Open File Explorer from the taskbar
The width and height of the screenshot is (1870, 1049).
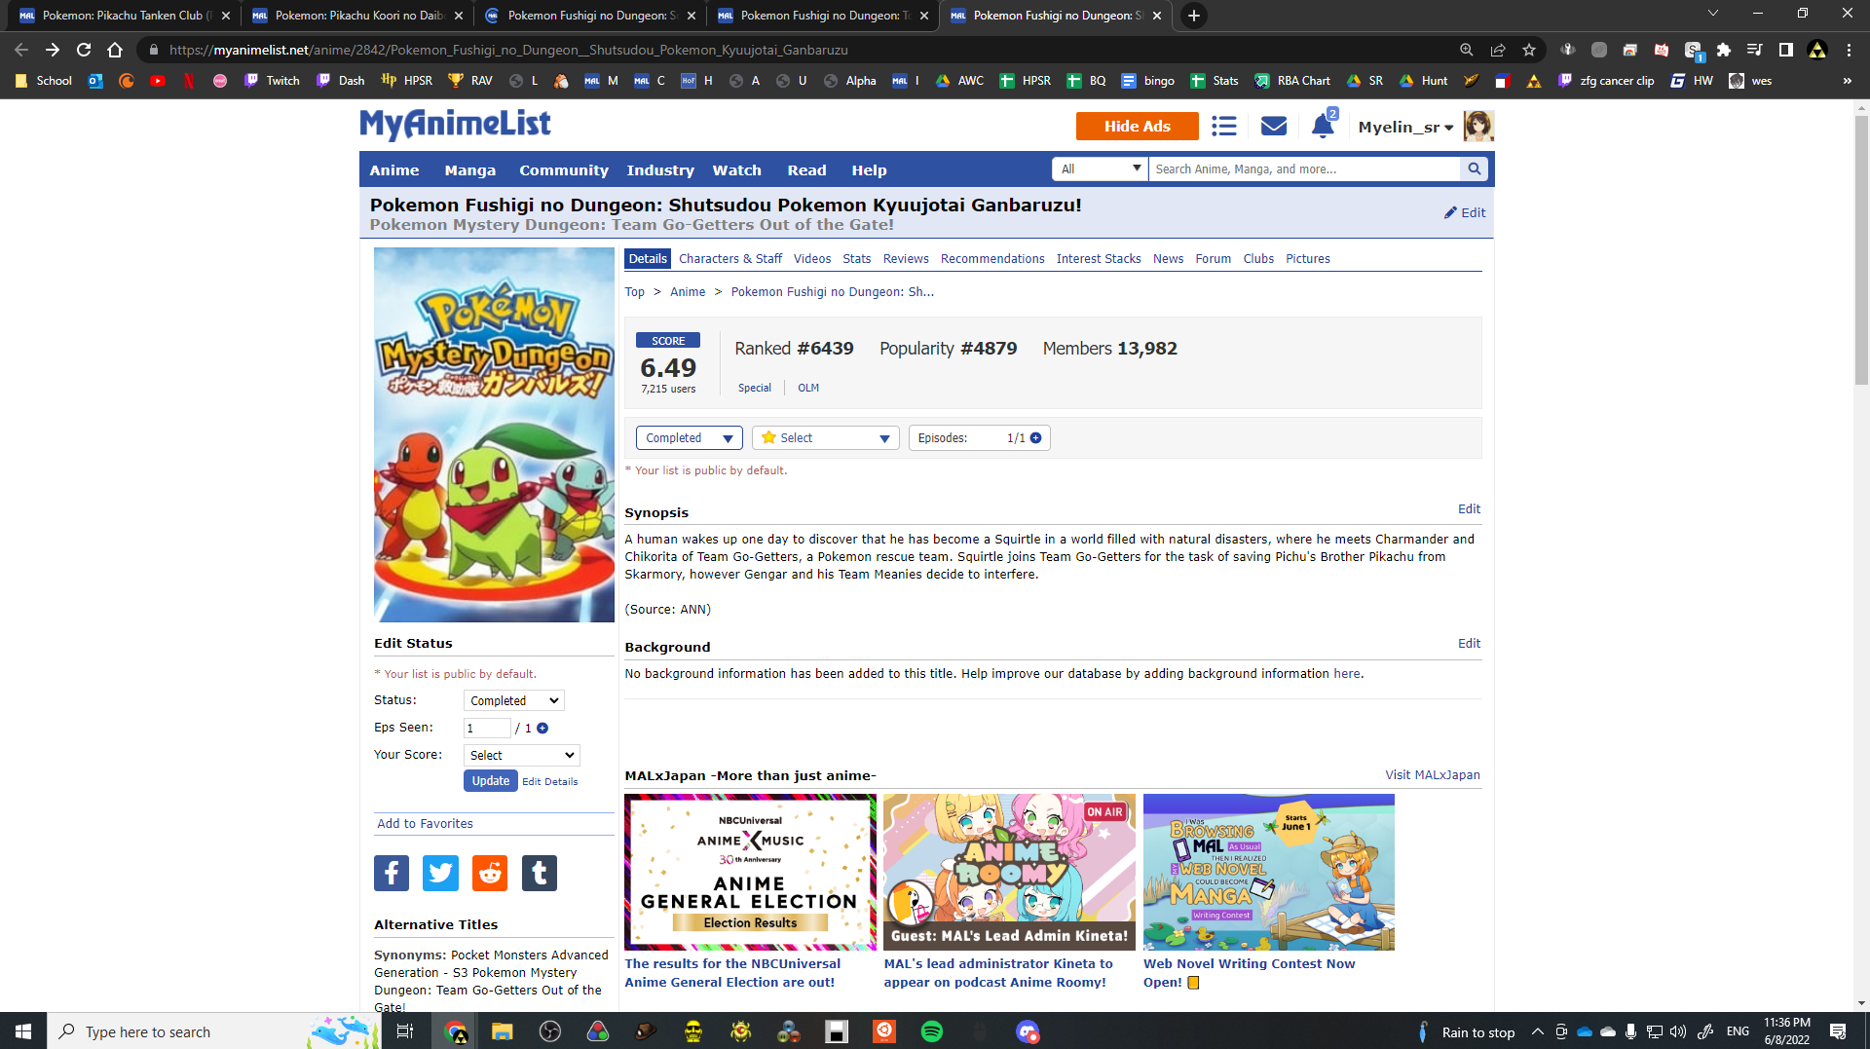click(502, 1031)
